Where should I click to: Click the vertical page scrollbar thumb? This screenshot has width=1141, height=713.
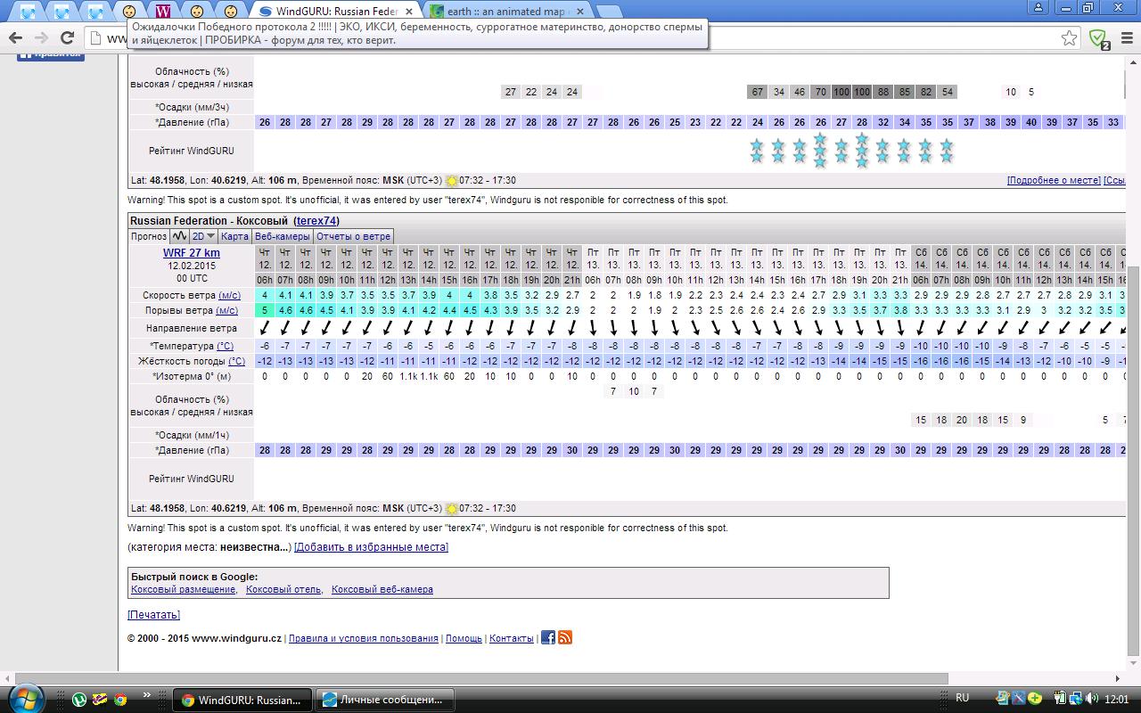click(x=1134, y=460)
